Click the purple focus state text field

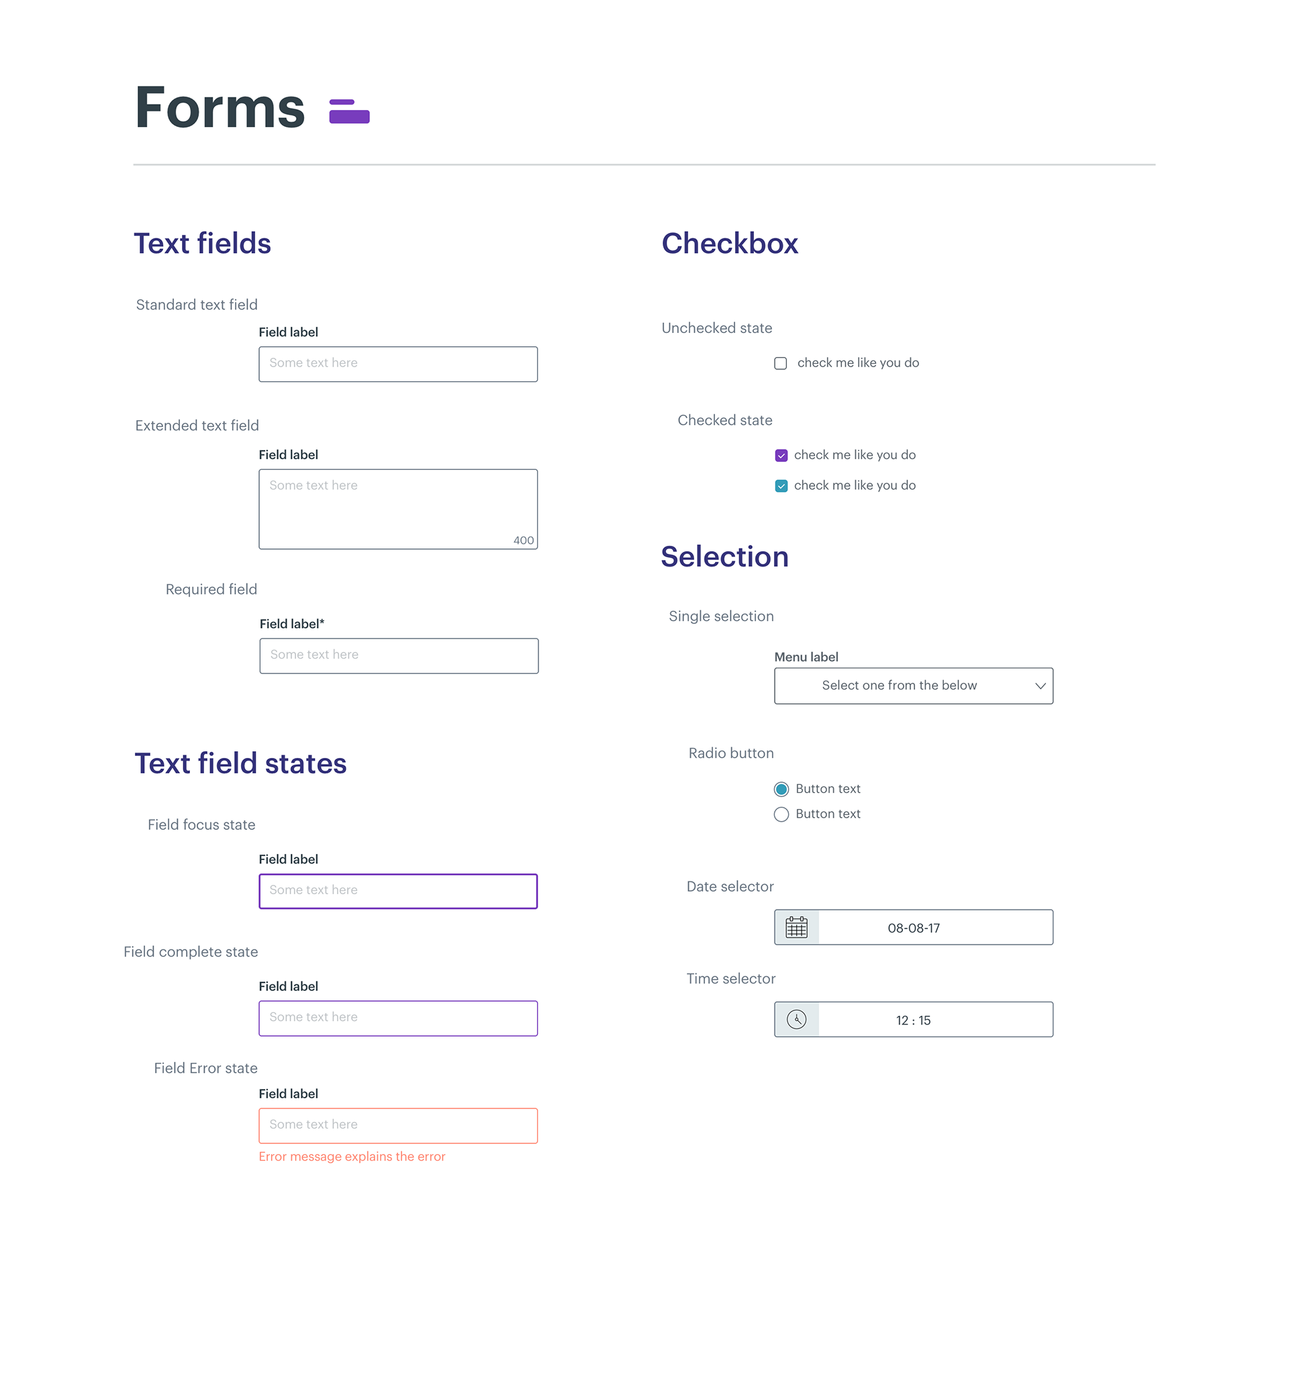(397, 891)
